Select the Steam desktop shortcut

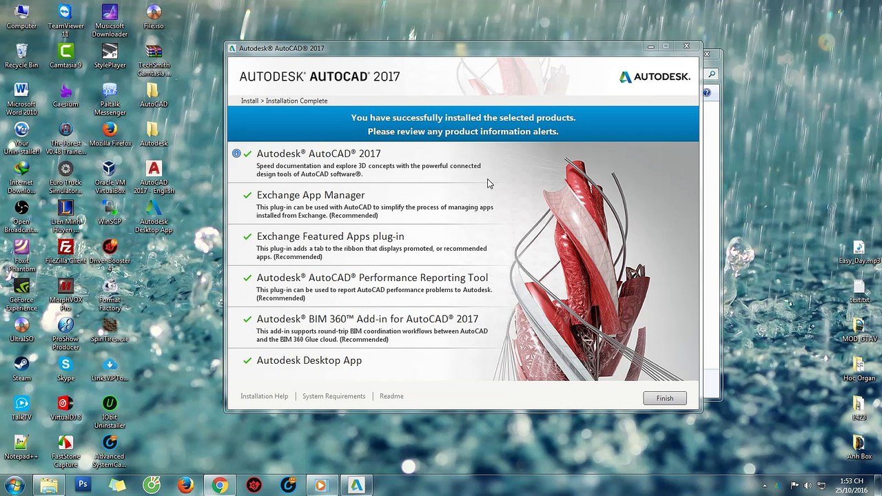point(21,369)
